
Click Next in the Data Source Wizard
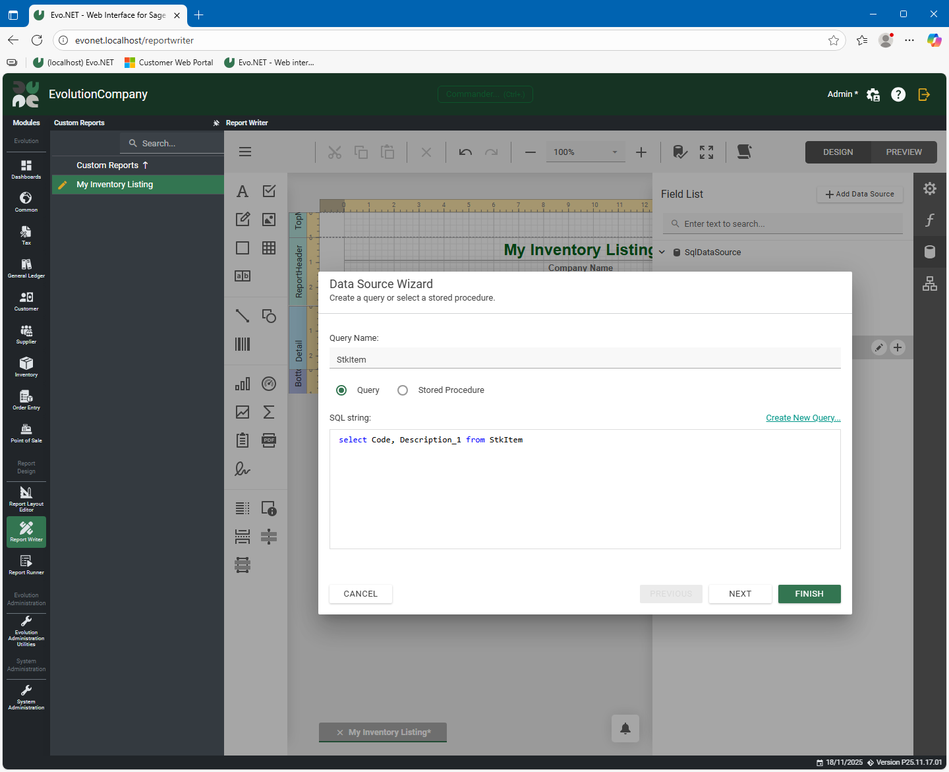coord(739,594)
